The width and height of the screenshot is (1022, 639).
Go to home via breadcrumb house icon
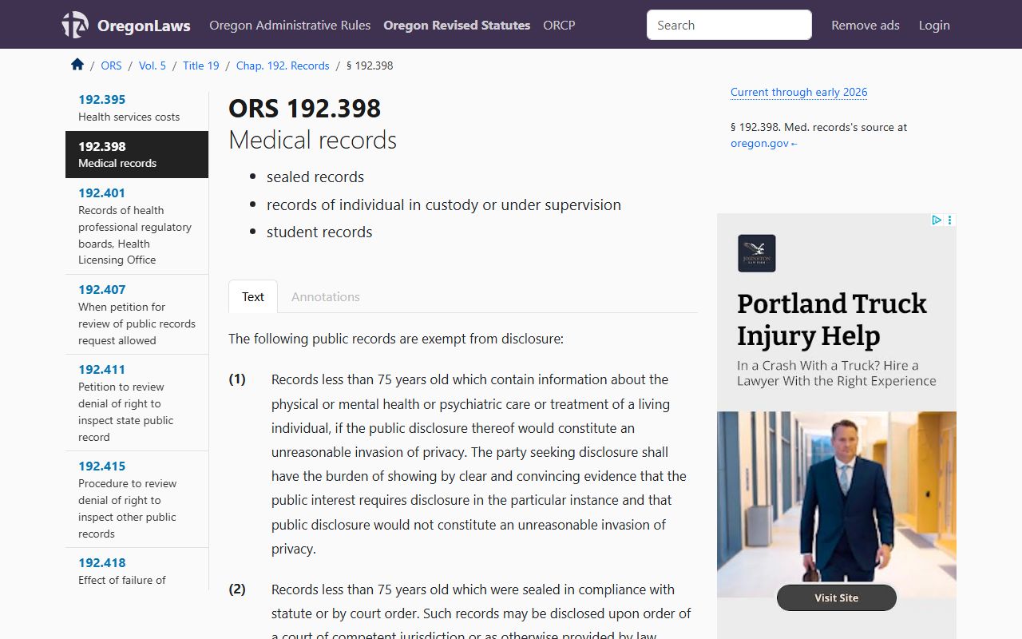[x=77, y=65]
